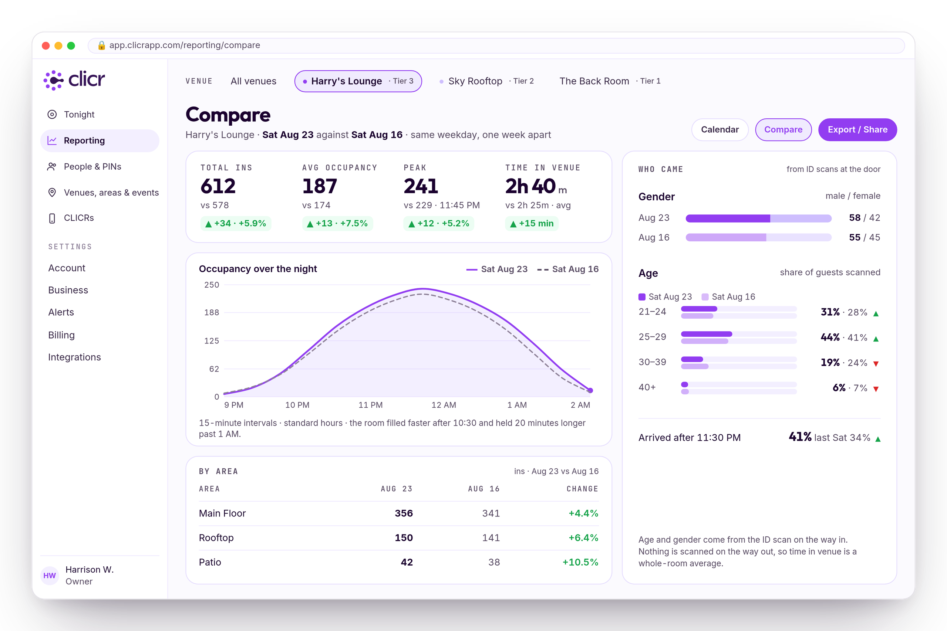Open Billing settings

[62, 335]
